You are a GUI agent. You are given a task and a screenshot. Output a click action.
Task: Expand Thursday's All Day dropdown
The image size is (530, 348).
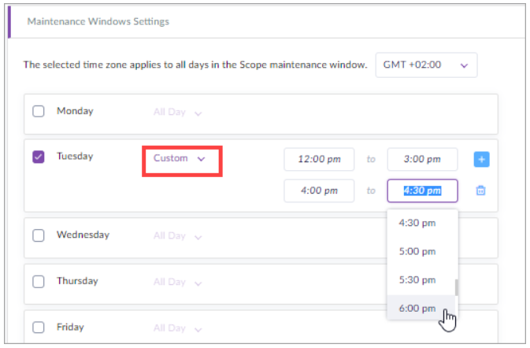point(177,282)
